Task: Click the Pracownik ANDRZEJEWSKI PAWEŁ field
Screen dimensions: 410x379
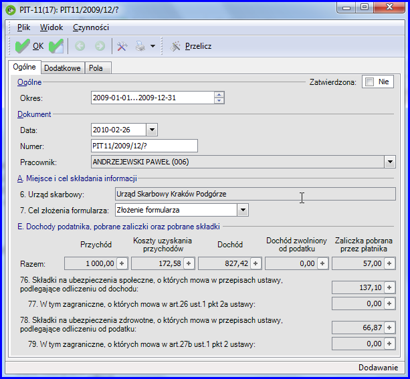Action: pos(237,162)
